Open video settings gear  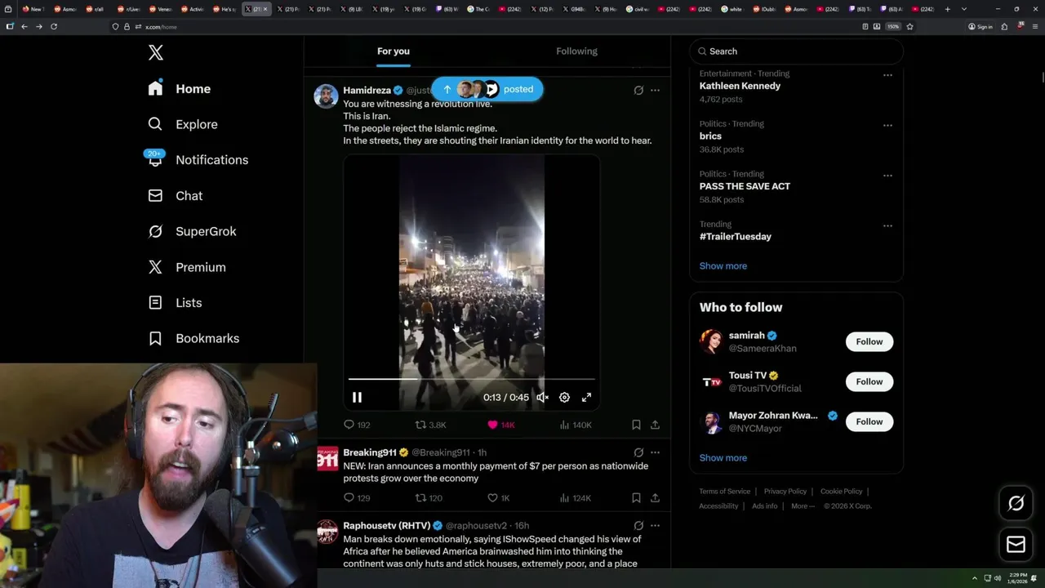564,398
